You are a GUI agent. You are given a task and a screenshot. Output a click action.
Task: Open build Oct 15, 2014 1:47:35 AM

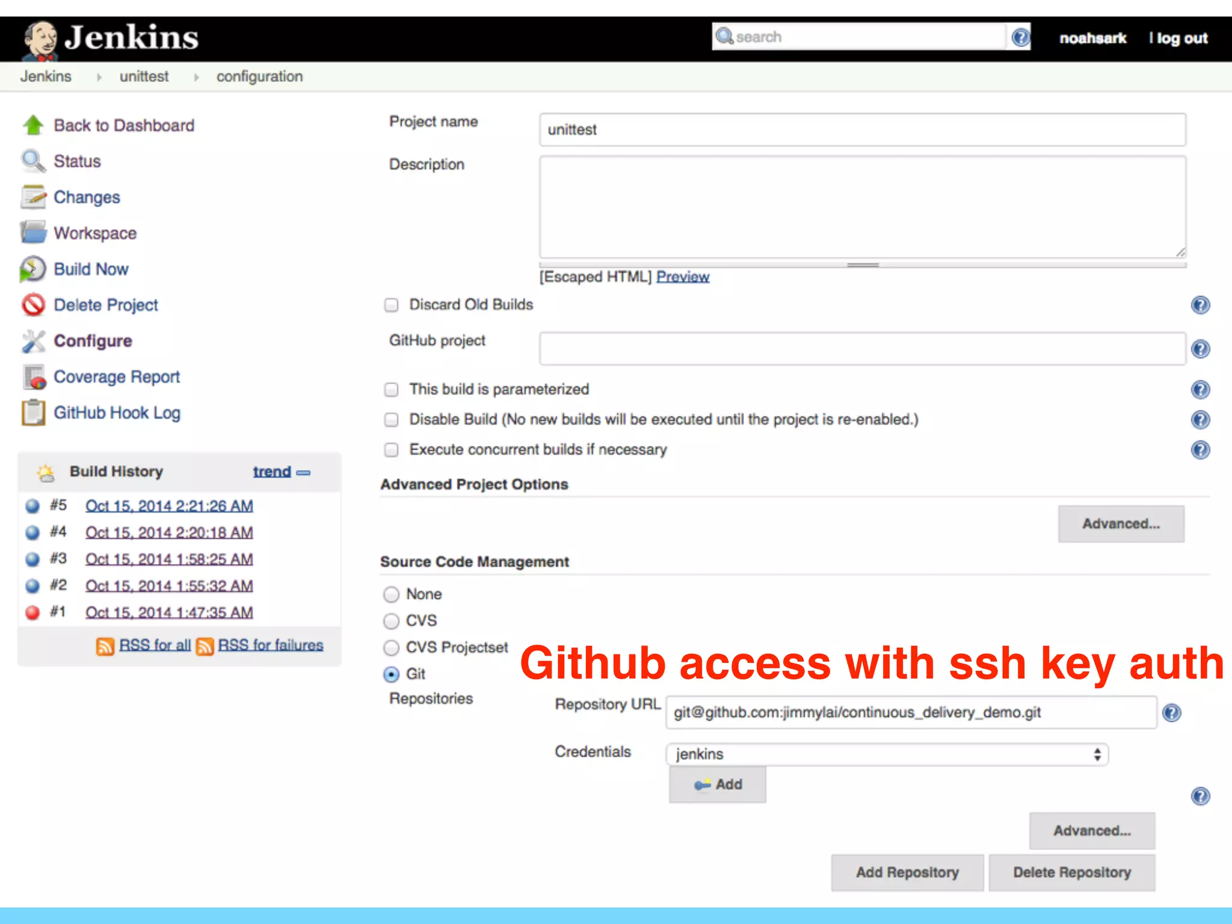coord(169,612)
